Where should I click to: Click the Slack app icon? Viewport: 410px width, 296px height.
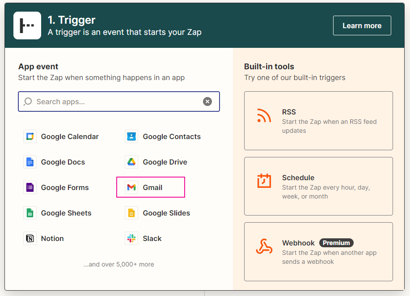coord(131,239)
